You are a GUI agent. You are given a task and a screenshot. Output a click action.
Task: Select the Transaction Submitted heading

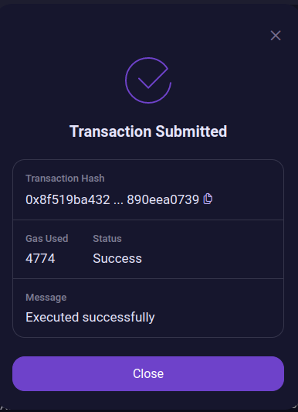148,131
